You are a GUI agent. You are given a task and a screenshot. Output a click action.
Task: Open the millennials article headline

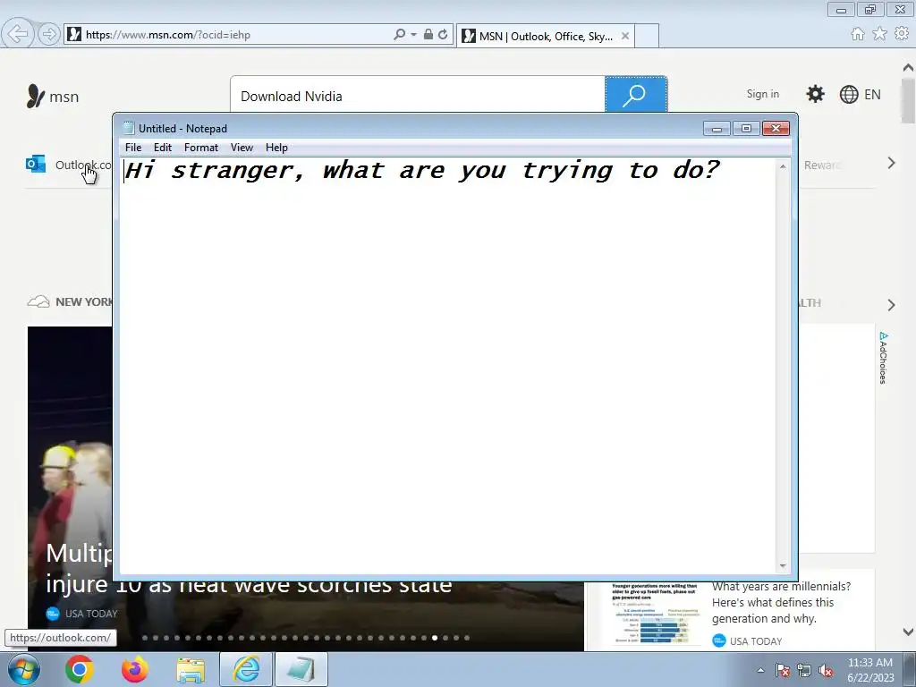781,602
